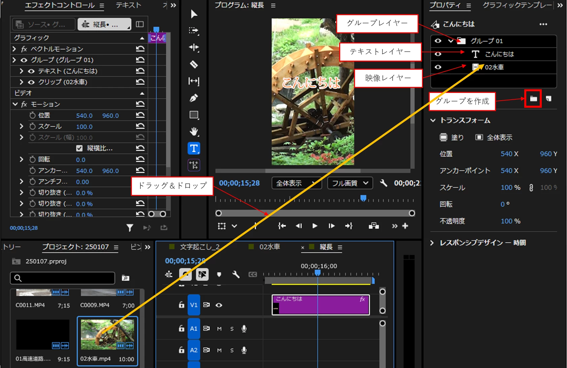The image size is (567, 368).
Task: Toggle V1 track output eye
Action: click(x=219, y=305)
